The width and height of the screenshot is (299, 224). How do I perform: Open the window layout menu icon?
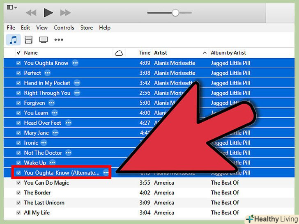tap(12, 7)
